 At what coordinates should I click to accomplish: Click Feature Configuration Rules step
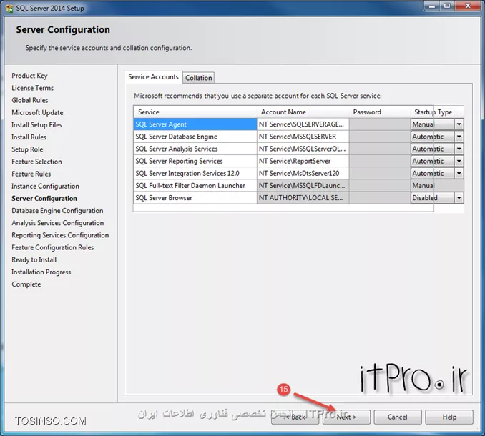(x=53, y=247)
